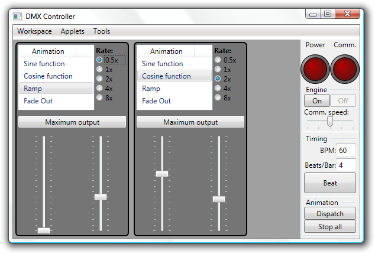
Task: Click the right panel Animation column header
Action: (166, 51)
